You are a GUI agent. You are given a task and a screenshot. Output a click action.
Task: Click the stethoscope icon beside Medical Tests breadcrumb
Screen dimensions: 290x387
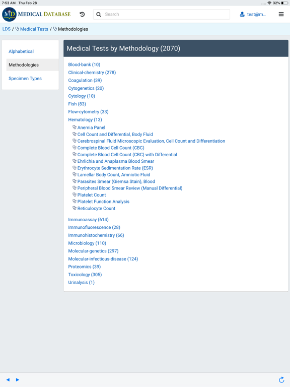(x=17, y=29)
